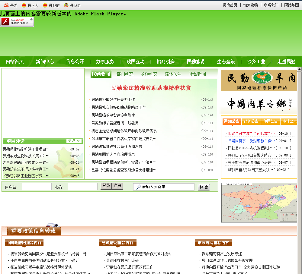Viewport: 302px width, 274px height.
Task: Focus the 用户名 username input field
Action: (x=37, y=187)
